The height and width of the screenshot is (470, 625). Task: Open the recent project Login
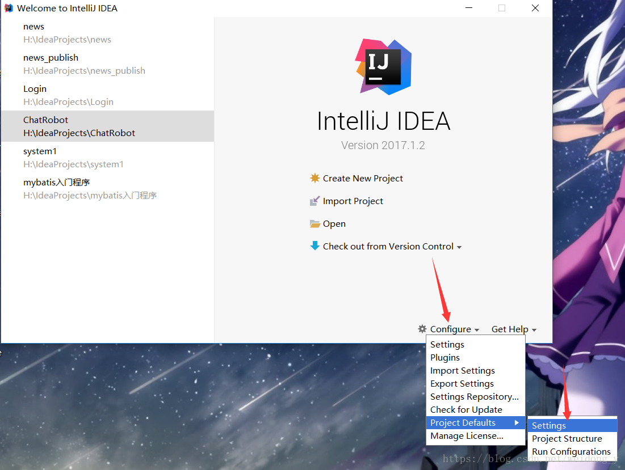[108, 95]
